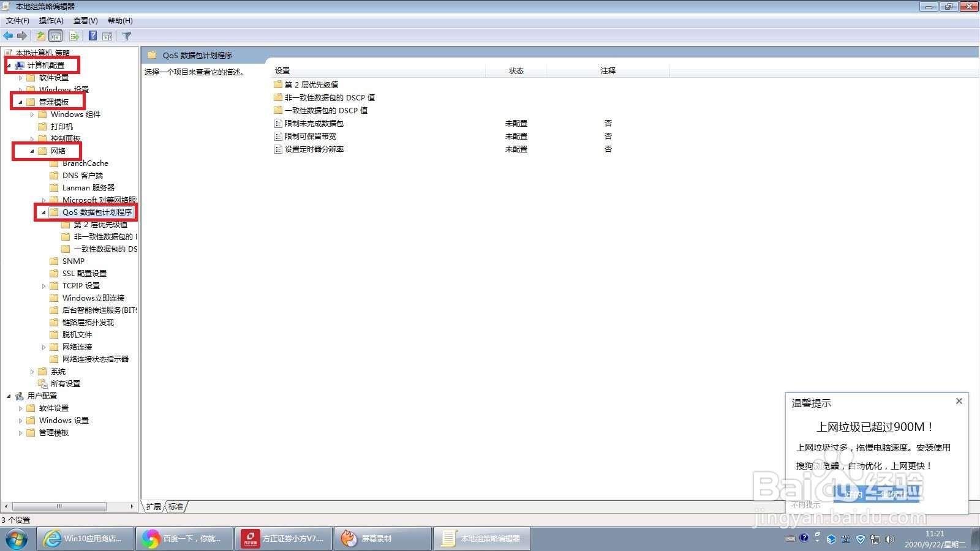980x551 pixels.
Task: Navigate back using the blue back arrow
Action: (x=8, y=36)
